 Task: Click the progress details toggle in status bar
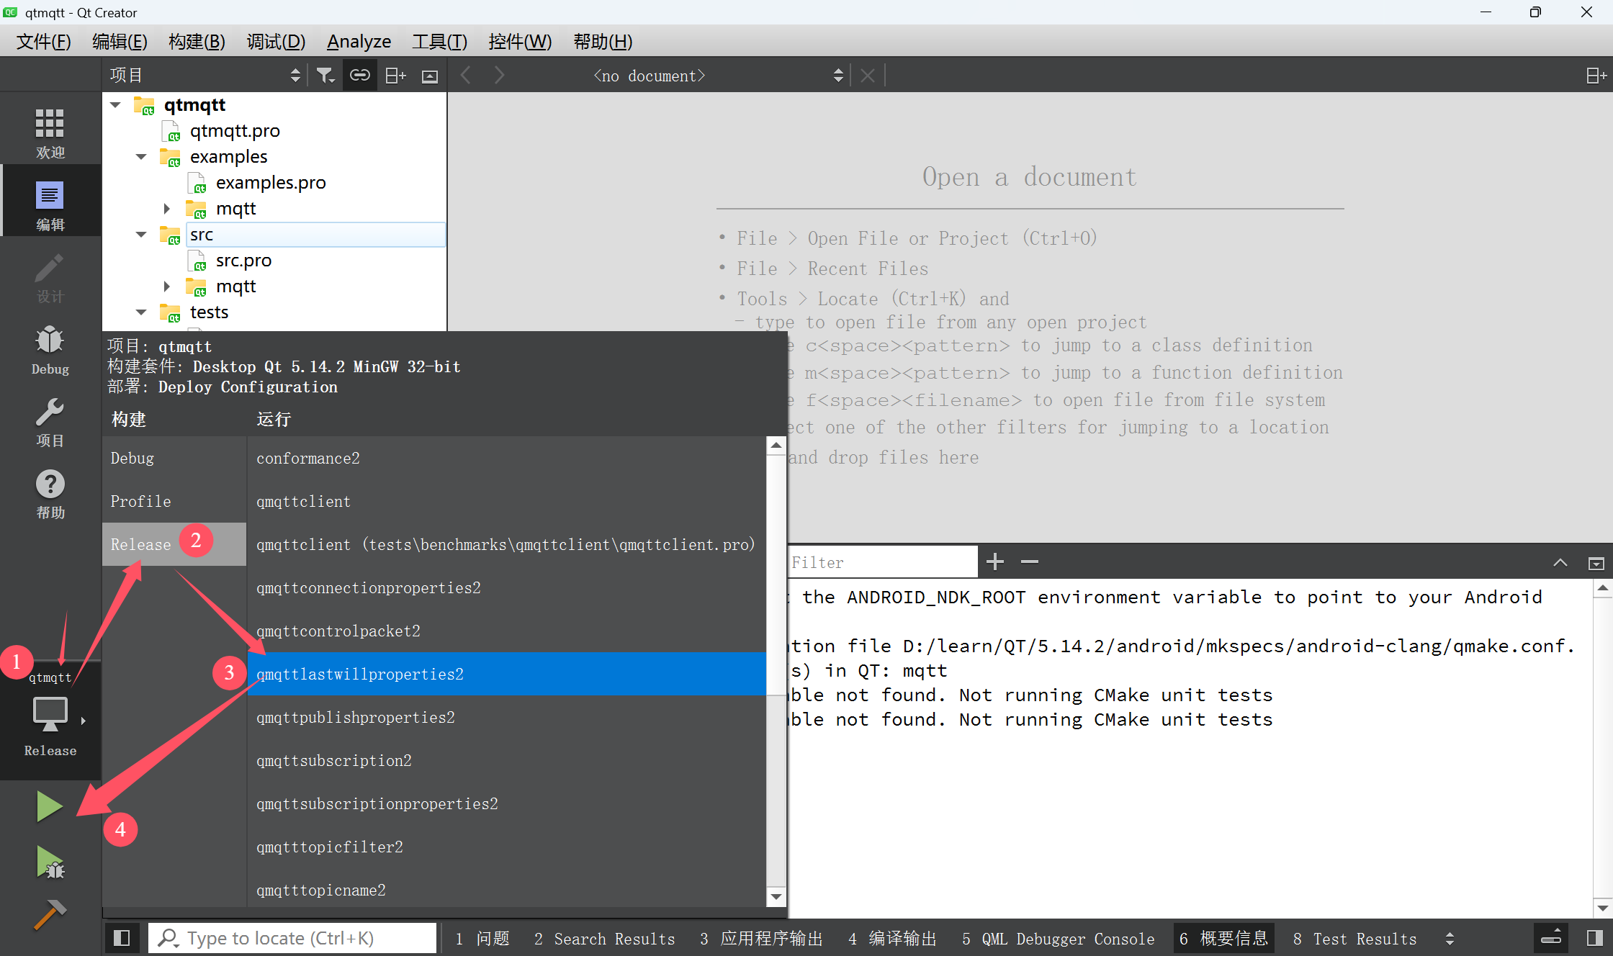[1550, 938]
